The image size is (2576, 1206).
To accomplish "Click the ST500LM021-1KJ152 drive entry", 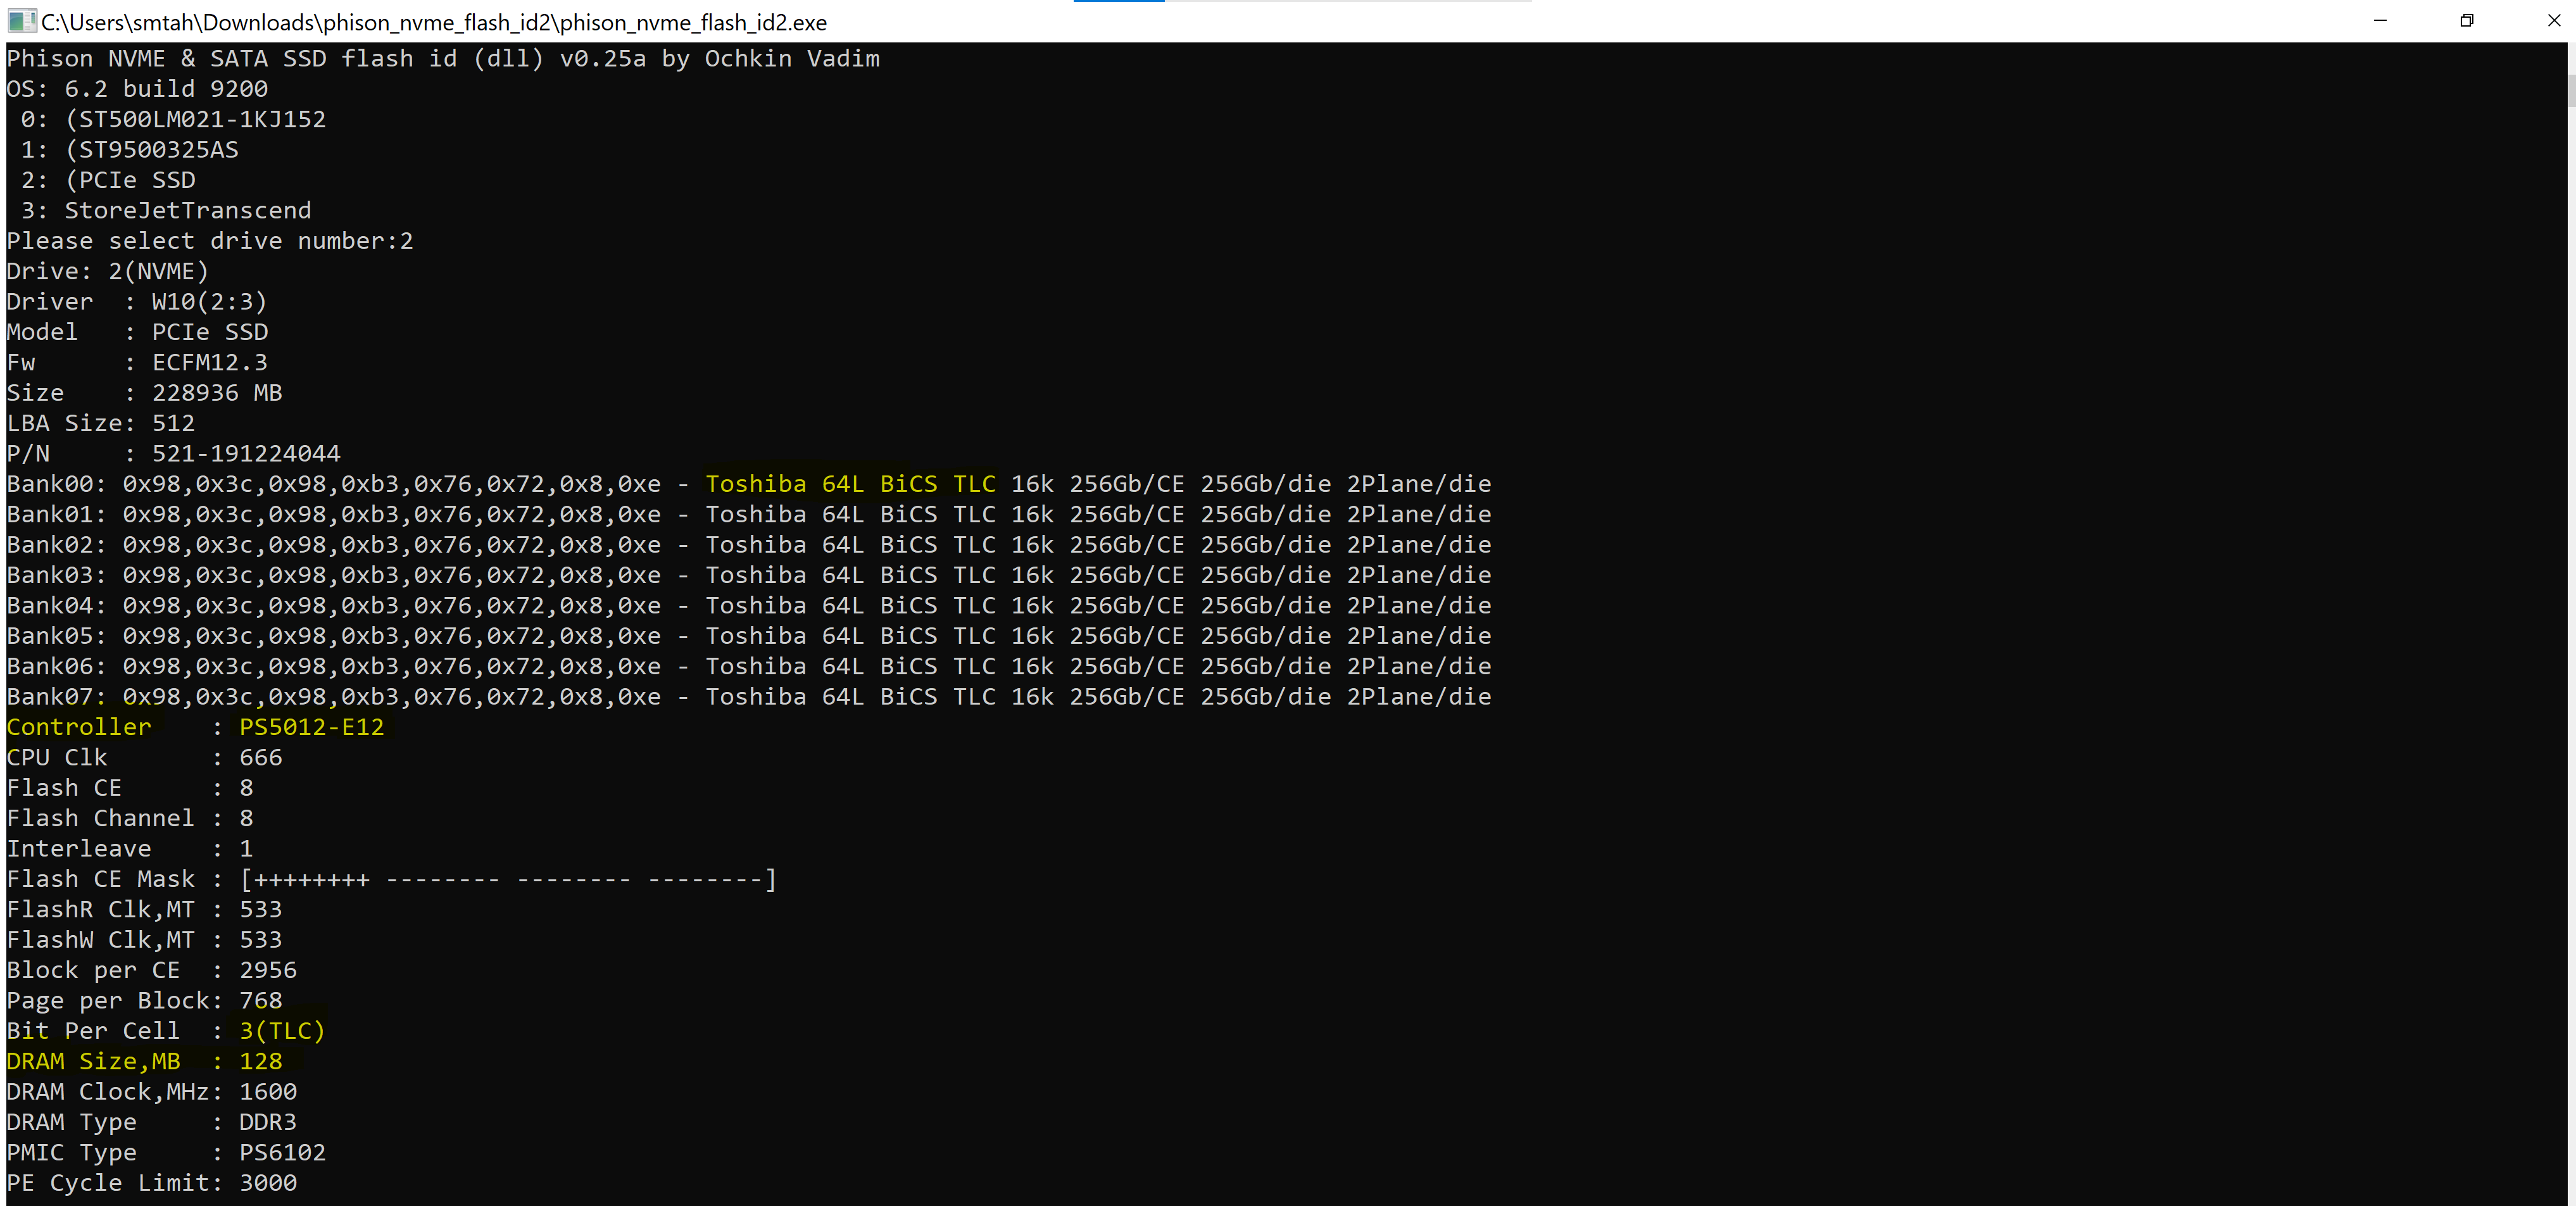I will [195, 120].
